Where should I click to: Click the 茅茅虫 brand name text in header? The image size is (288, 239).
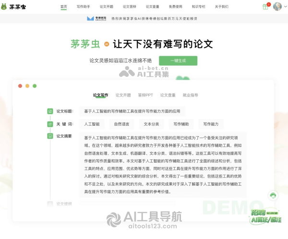pos(18,7)
